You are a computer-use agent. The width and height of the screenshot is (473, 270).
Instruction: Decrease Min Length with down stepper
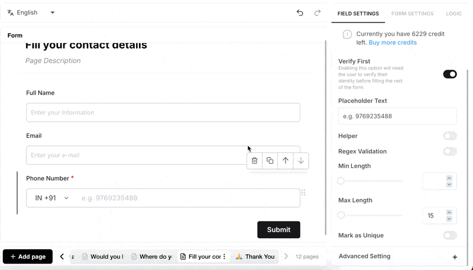click(x=449, y=184)
